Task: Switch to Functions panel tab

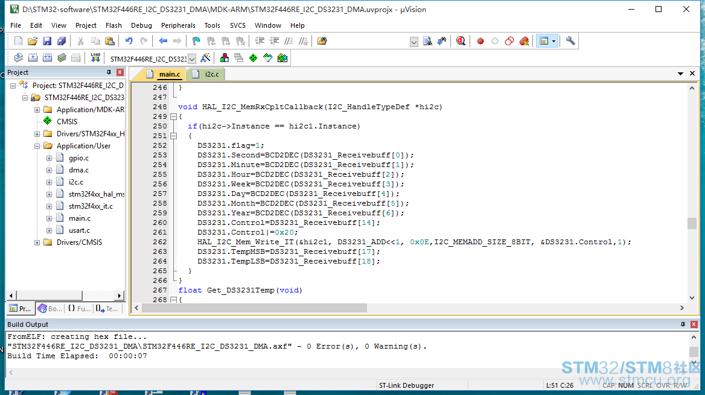Action: [x=78, y=309]
